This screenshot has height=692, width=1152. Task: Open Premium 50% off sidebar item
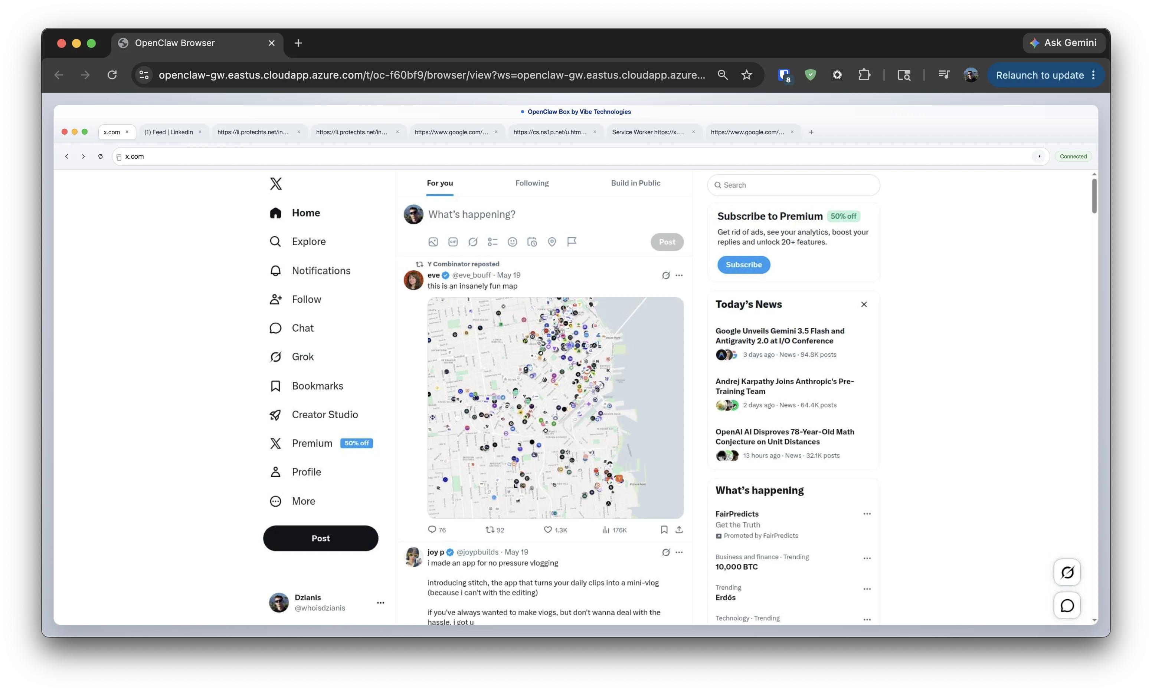321,443
